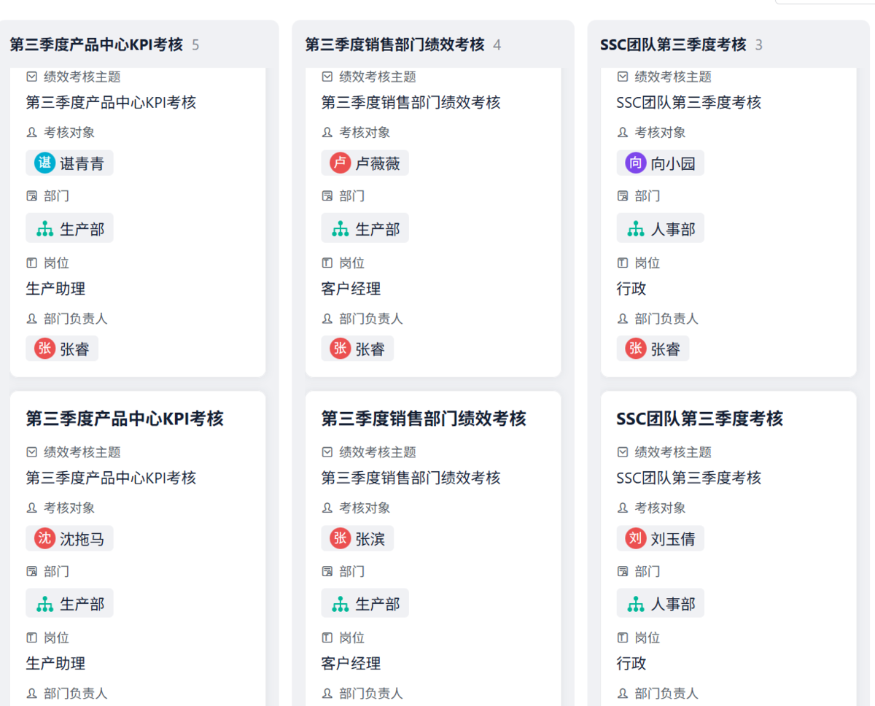Click 生产部 org icon in 卢薇薇 card
Image resolution: width=875 pixels, height=706 pixels.
tap(341, 229)
